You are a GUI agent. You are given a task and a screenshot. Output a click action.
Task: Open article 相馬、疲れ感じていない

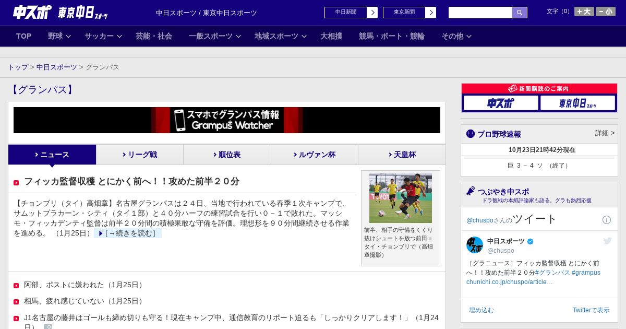[x=85, y=301]
